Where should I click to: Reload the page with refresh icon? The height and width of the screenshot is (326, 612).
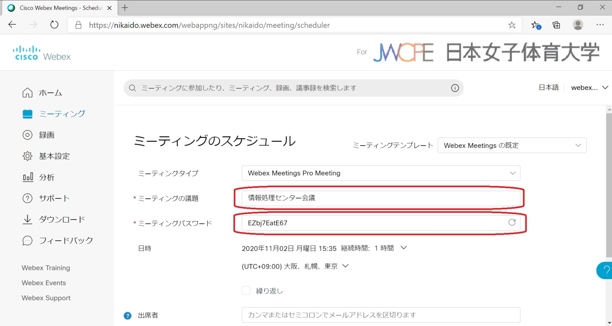tap(54, 25)
